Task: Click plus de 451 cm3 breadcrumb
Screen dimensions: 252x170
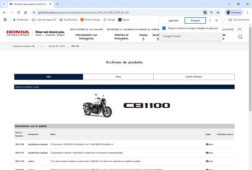Action: pyautogui.click(x=57, y=46)
